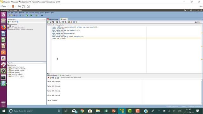Select the All Reports tree item
203x114 pixels.
pos(12,65)
